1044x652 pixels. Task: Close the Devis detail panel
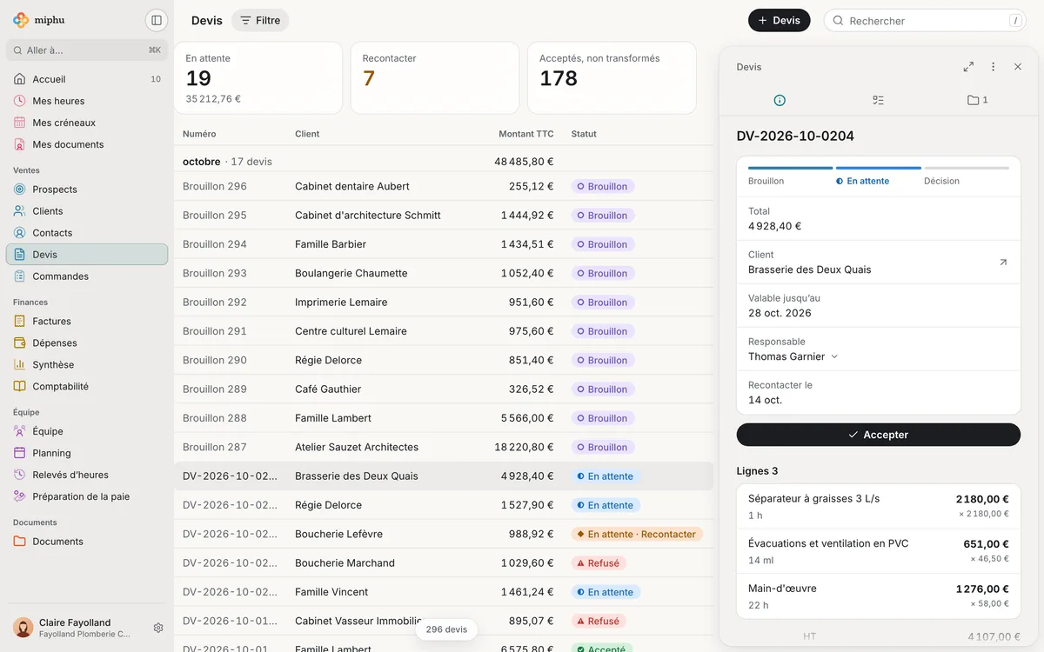[x=1018, y=67]
